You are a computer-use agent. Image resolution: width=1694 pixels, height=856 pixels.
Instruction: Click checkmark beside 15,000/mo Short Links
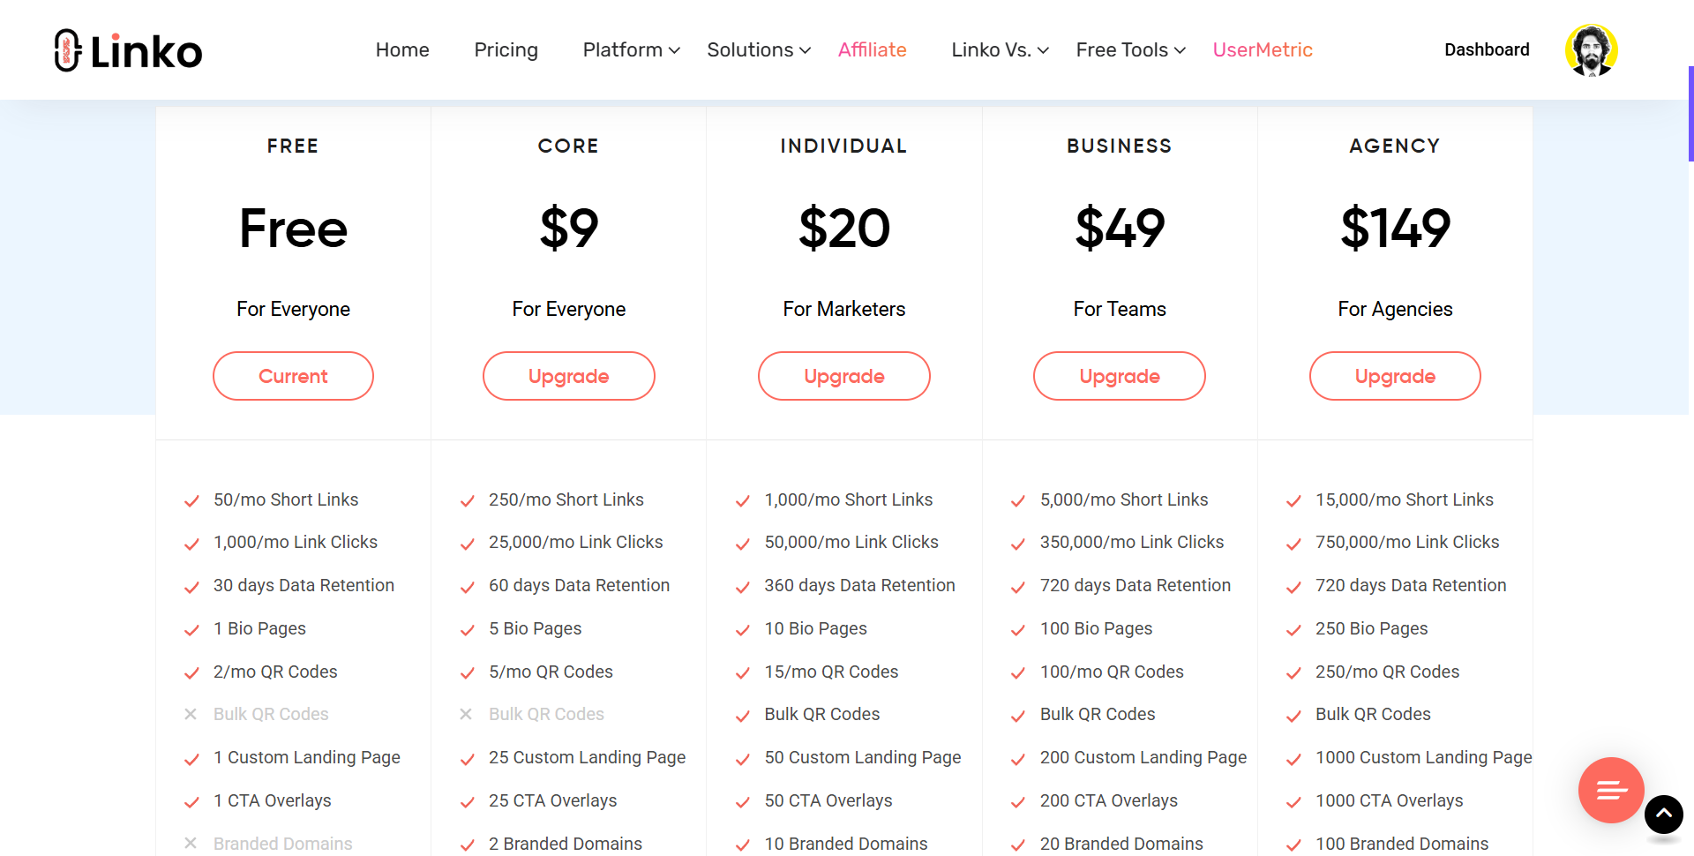(x=1293, y=501)
